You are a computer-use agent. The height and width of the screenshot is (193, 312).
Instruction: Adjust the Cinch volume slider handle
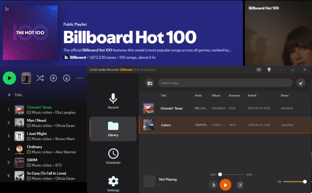point(305,182)
